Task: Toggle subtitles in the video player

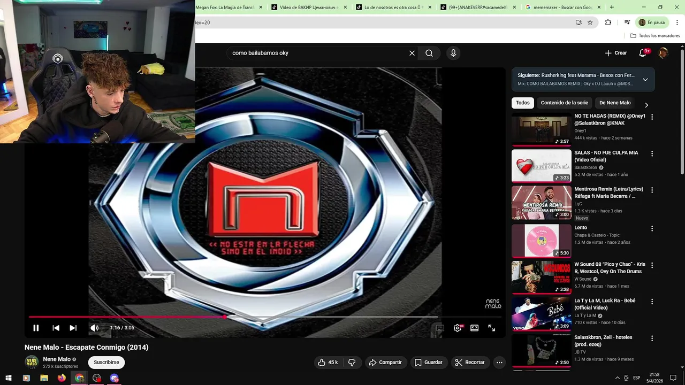Action: click(x=440, y=328)
